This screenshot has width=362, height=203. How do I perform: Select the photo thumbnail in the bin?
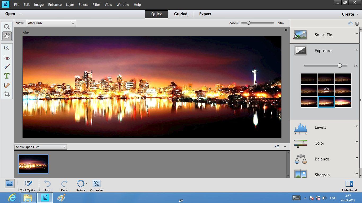click(x=33, y=164)
